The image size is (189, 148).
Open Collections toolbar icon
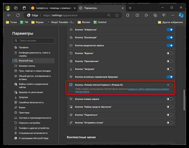tap(155, 15)
